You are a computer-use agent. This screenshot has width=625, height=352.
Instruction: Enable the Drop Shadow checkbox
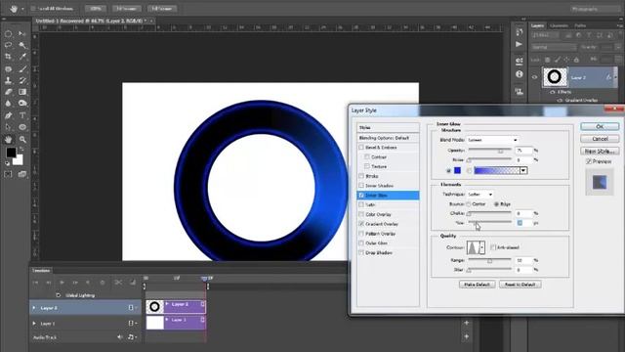(x=361, y=252)
